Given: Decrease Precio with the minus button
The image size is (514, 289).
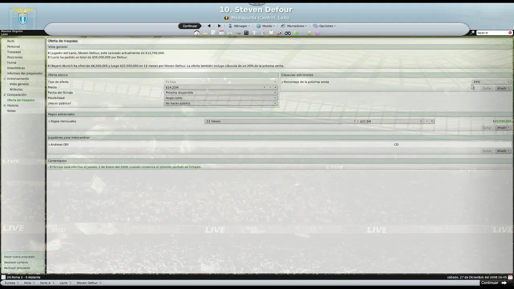Looking at the screenshot, I should pyautogui.click(x=270, y=87).
